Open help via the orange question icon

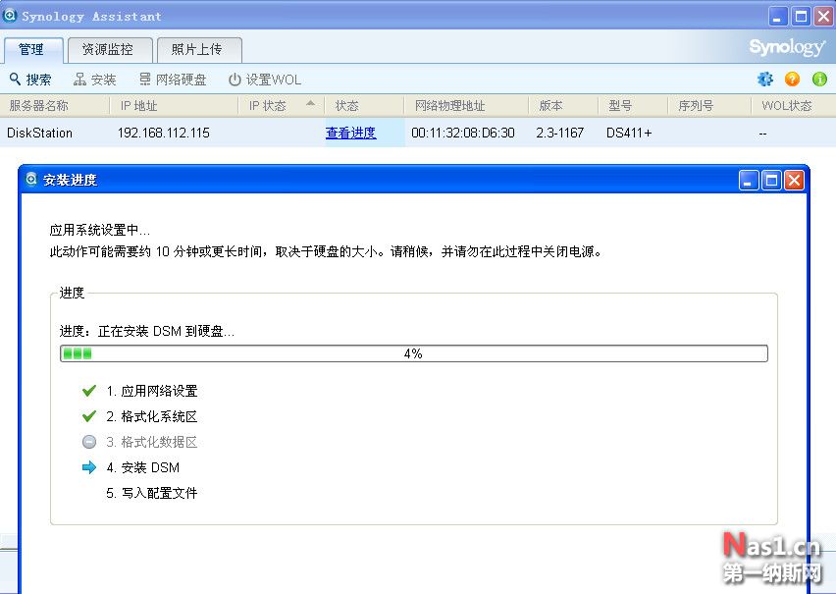click(x=792, y=79)
